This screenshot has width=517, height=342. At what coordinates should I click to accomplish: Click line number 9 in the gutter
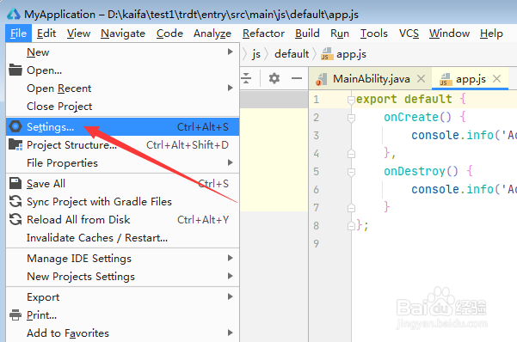click(317, 243)
